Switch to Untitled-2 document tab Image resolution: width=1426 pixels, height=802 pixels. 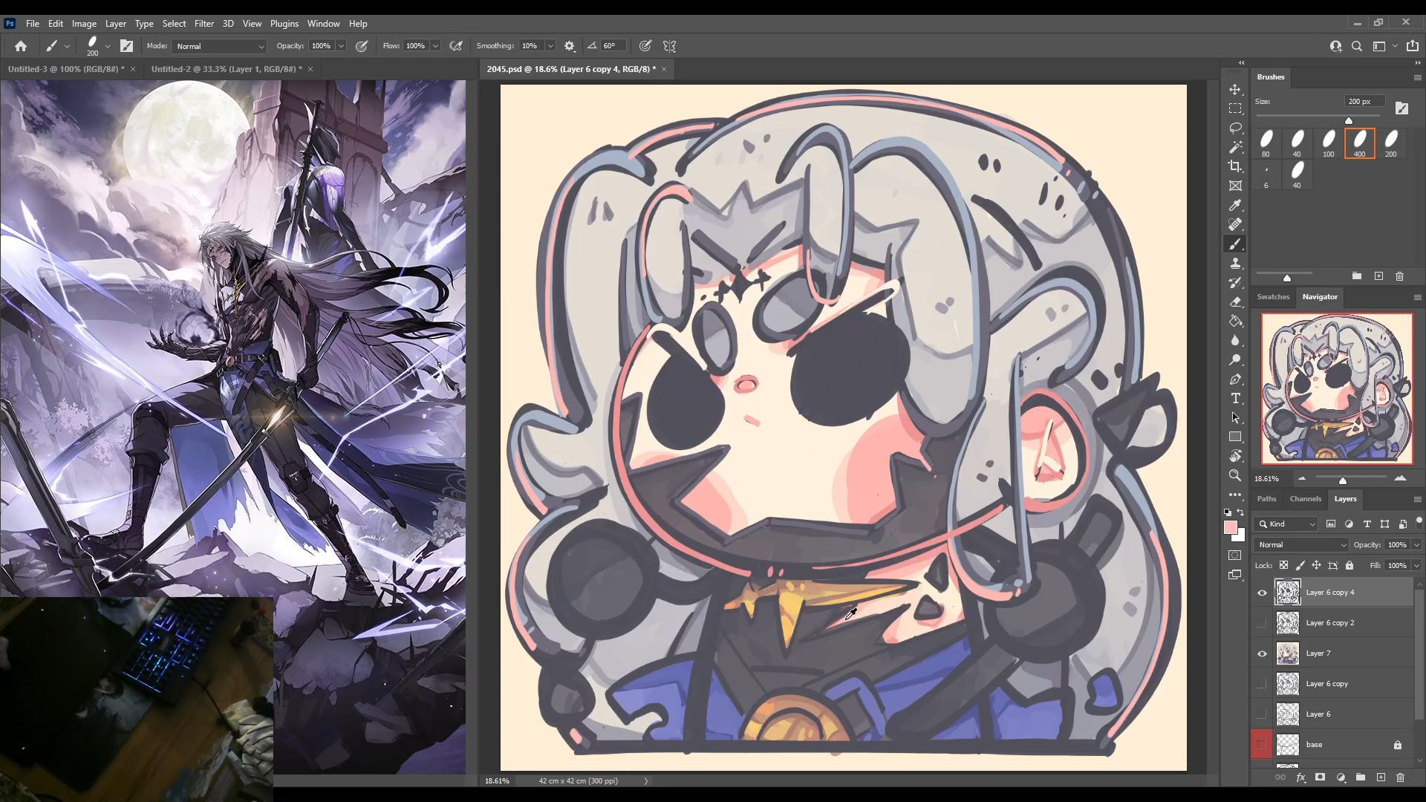tap(227, 69)
